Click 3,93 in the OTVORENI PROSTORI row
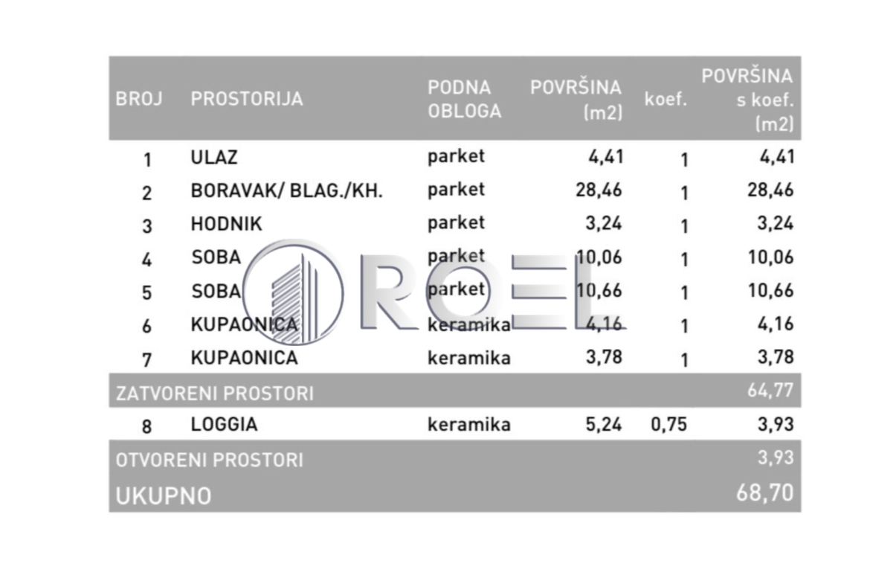Viewport: 870px width, 584px height. [776, 458]
